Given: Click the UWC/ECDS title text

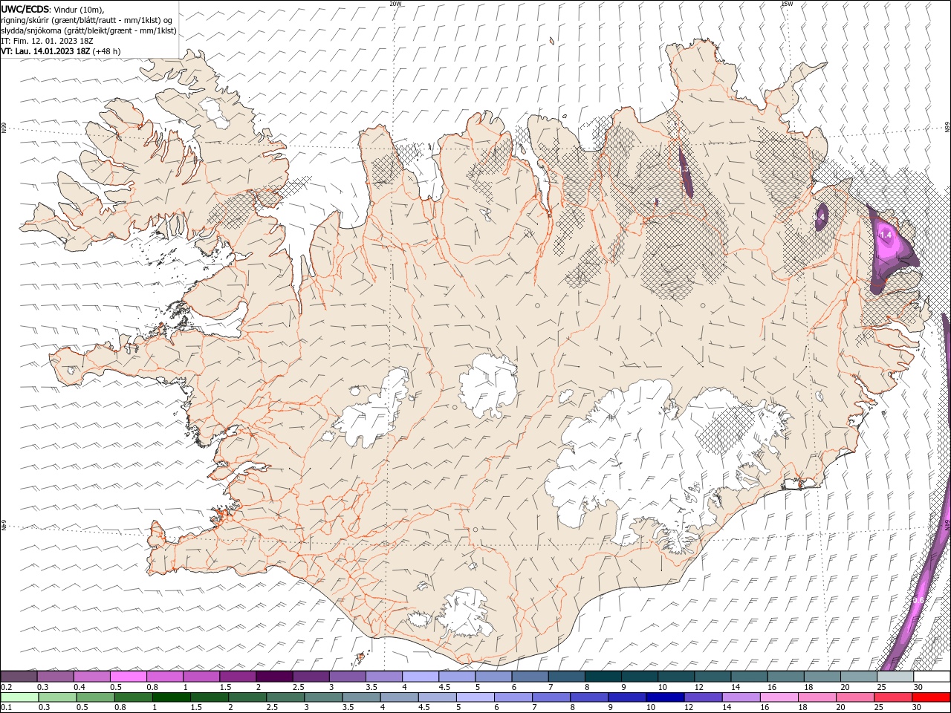Looking at the screenshot, I should coord(25,9).
